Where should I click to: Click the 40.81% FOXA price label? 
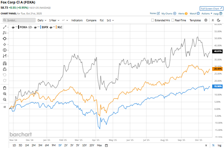coord(217,51)
